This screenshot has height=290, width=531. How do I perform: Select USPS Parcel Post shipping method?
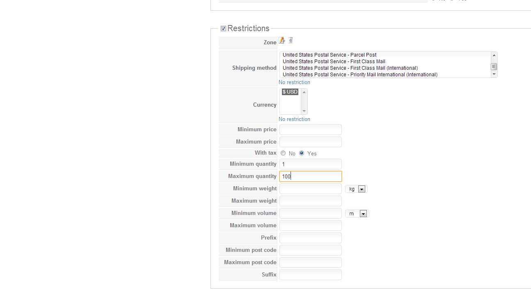click(330, 55)
